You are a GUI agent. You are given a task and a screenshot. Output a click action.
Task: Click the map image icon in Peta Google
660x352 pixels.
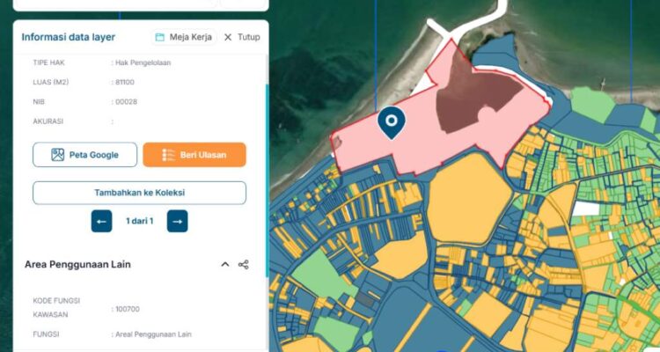pyautogui.click(x=58, y=155)
